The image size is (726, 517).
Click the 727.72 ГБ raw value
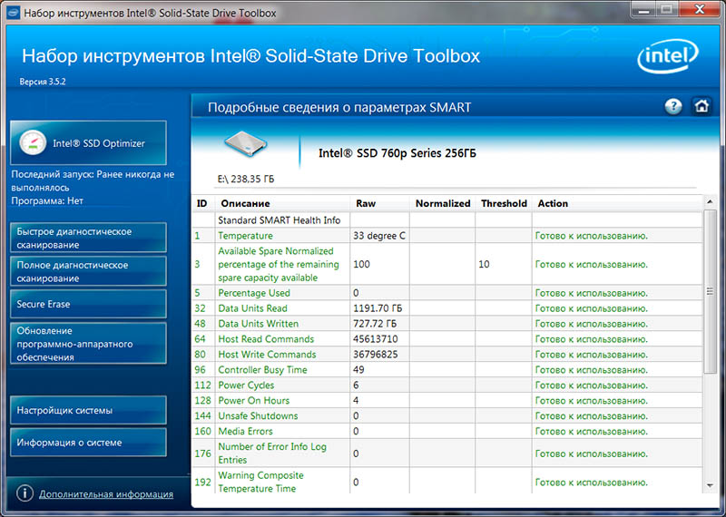375,324
